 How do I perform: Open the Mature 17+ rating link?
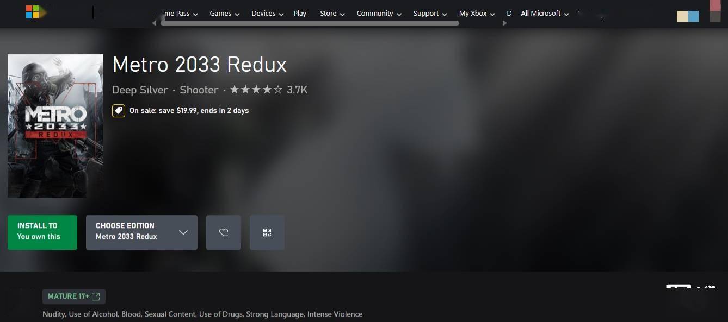click(x=74, y=296)
